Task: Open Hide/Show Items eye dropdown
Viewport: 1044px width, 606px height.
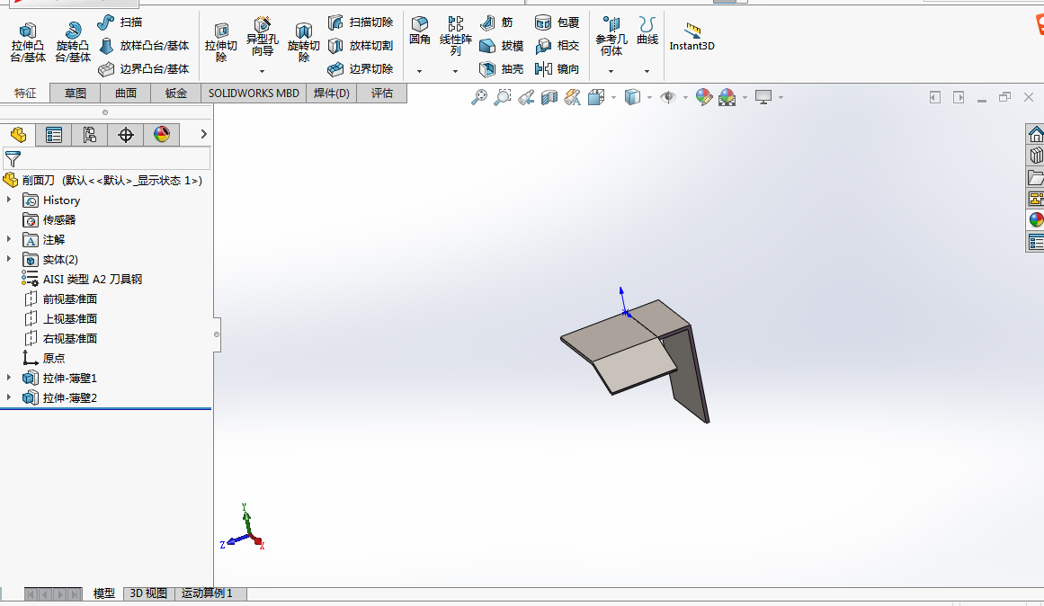Action: [x=685, y=98]
